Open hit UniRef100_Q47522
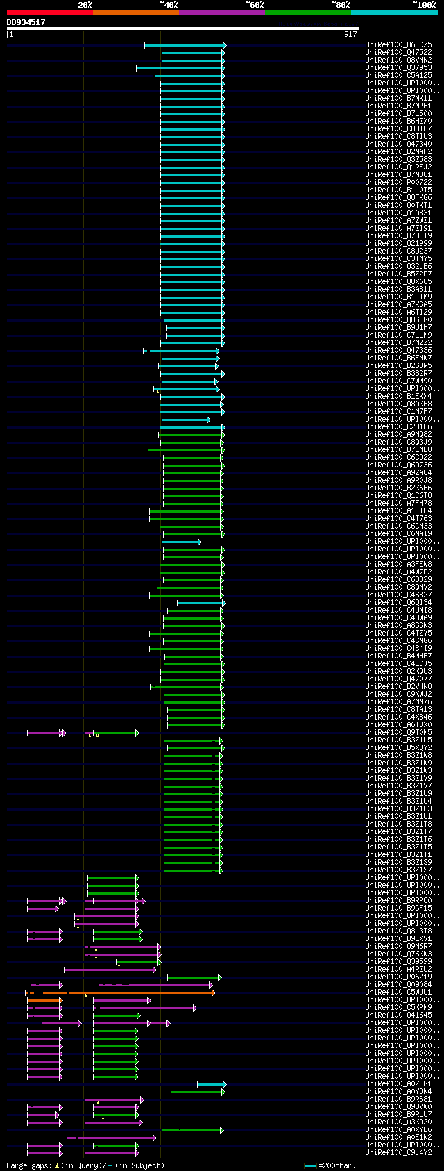This screenshot has width=444, height=1171. point(398,53)
